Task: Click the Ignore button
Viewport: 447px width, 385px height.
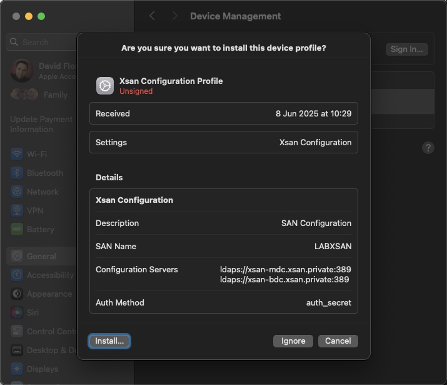Action: coord(293,341)
